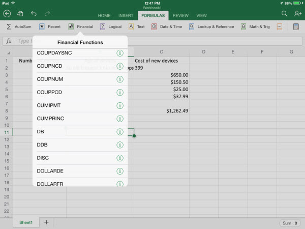Open the Share add-person icon
Viewport: 305px width, 229px height.
pos(296,14)
